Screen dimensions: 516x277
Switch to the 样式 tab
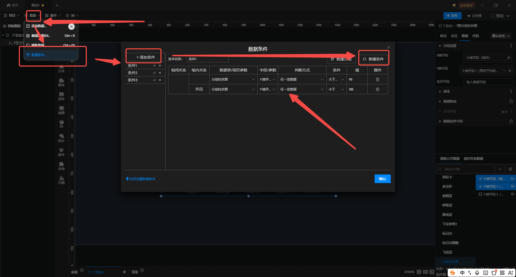[443, 36]
